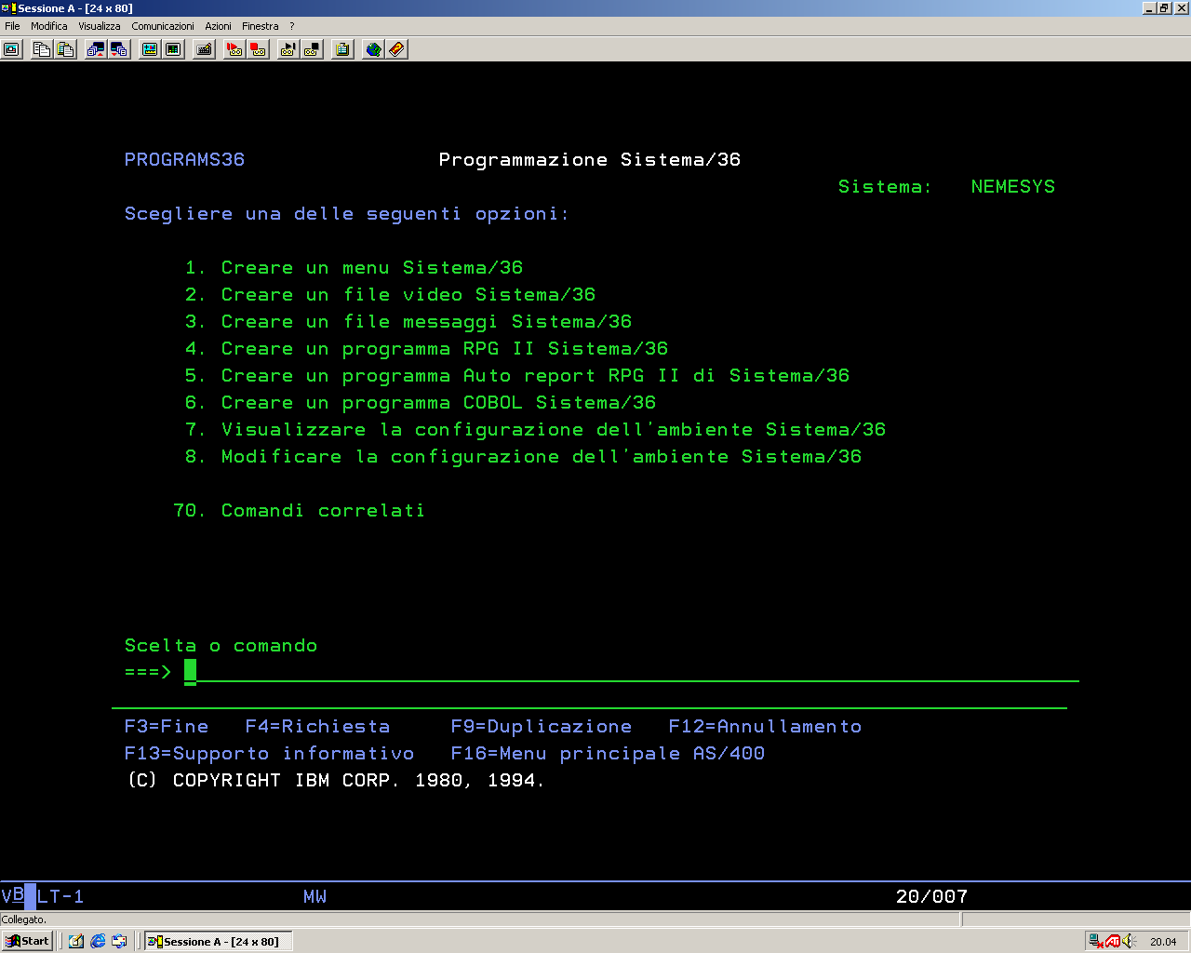Screen dimensions: 1191x953
Task: Click option 6 Creare un programma COBOL
Action: [420, 403]
